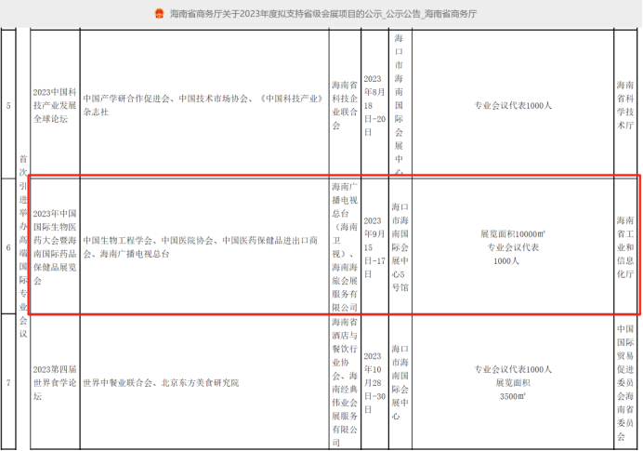Click the cell 海南省科学技术厅
Screen dimensions: 643x451
coord(625,105)
